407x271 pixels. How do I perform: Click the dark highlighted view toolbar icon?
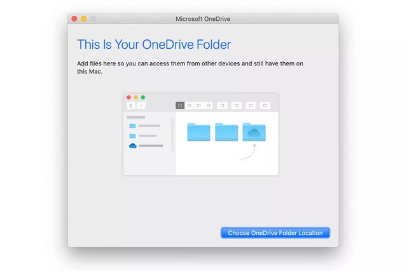pyautogui.click(x=180, y=105)
